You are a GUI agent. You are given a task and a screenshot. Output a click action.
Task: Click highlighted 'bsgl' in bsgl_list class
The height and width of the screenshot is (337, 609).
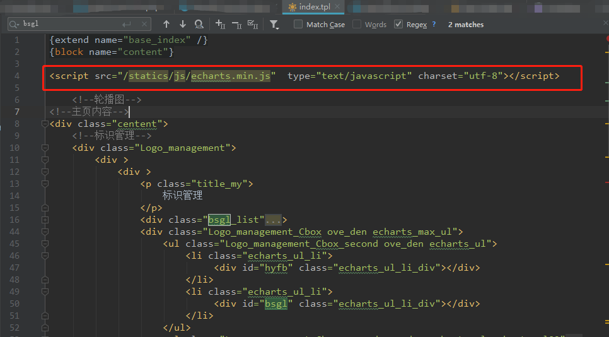pyautogui.click(x=219, y=220)
